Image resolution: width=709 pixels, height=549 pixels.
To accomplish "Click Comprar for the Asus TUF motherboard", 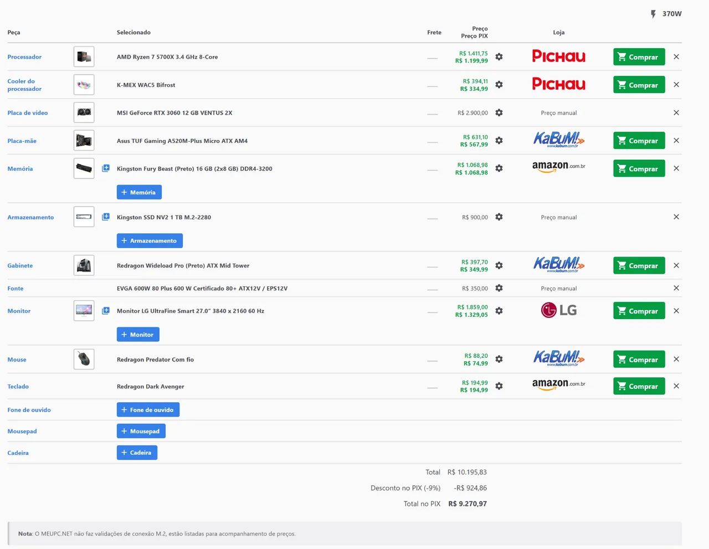I will (x=639, y=141).
